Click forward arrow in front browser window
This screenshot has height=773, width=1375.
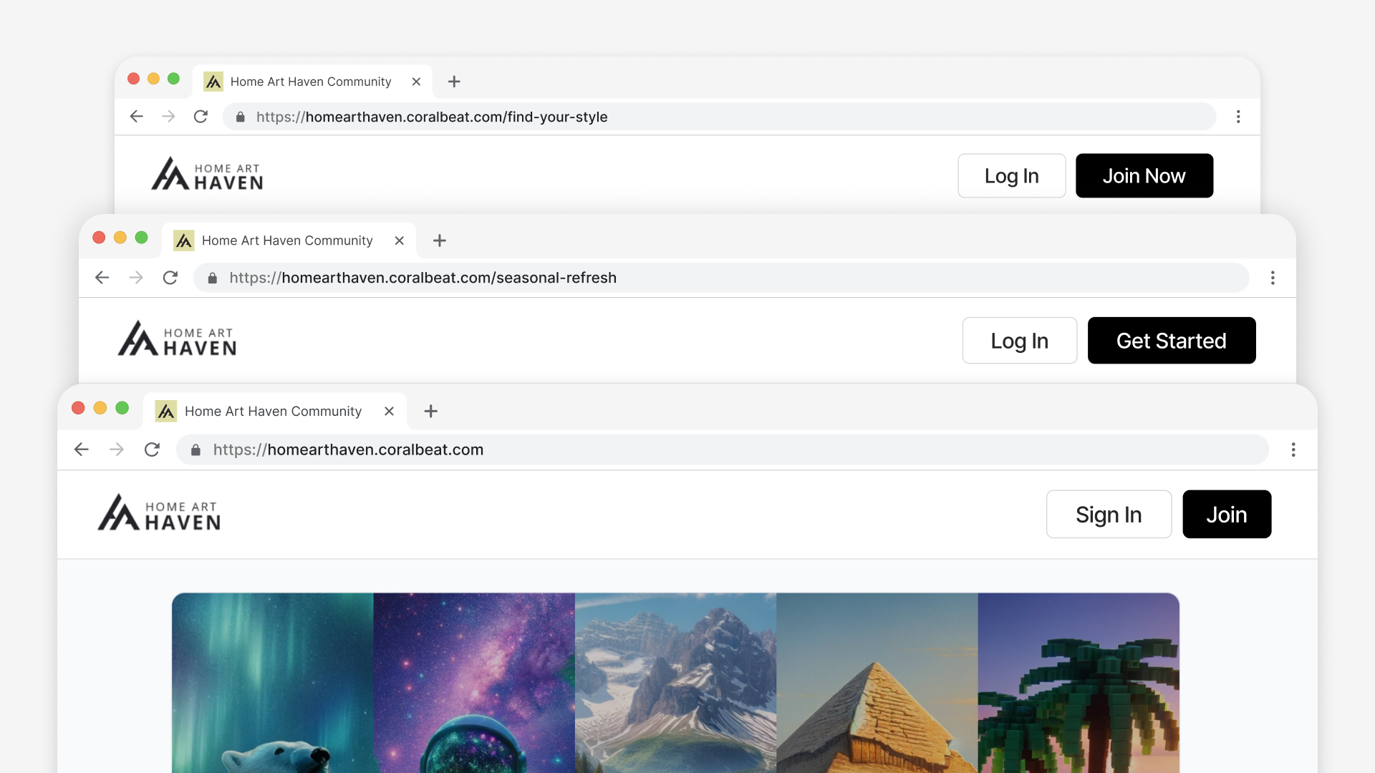(x=117, y=449)
